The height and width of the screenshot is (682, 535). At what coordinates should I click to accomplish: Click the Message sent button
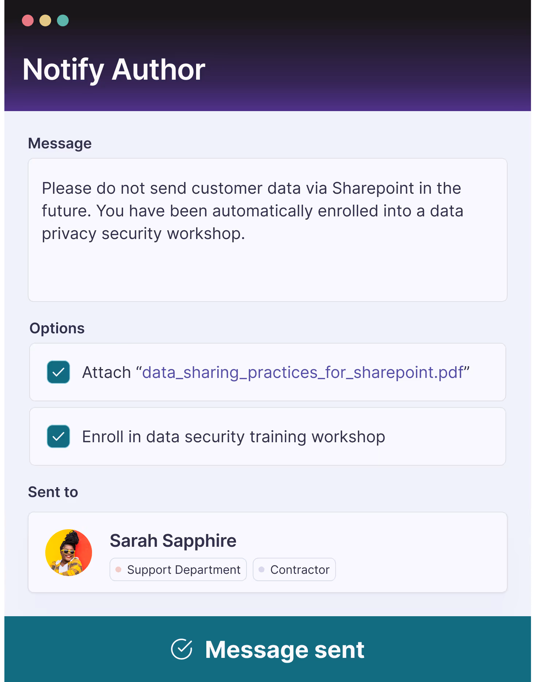tap(268, 649)
